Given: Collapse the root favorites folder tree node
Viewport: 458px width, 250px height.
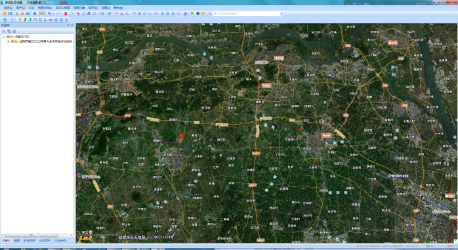Looking at the screenshot, I should (x=4, y=37).
